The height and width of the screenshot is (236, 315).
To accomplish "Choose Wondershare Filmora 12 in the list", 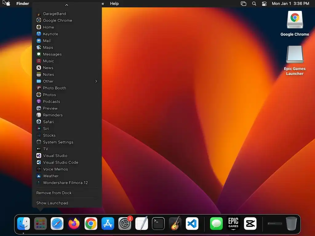I will coord(67,183).
